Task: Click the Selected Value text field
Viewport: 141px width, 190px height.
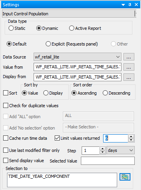Action: tap(108, 161)
